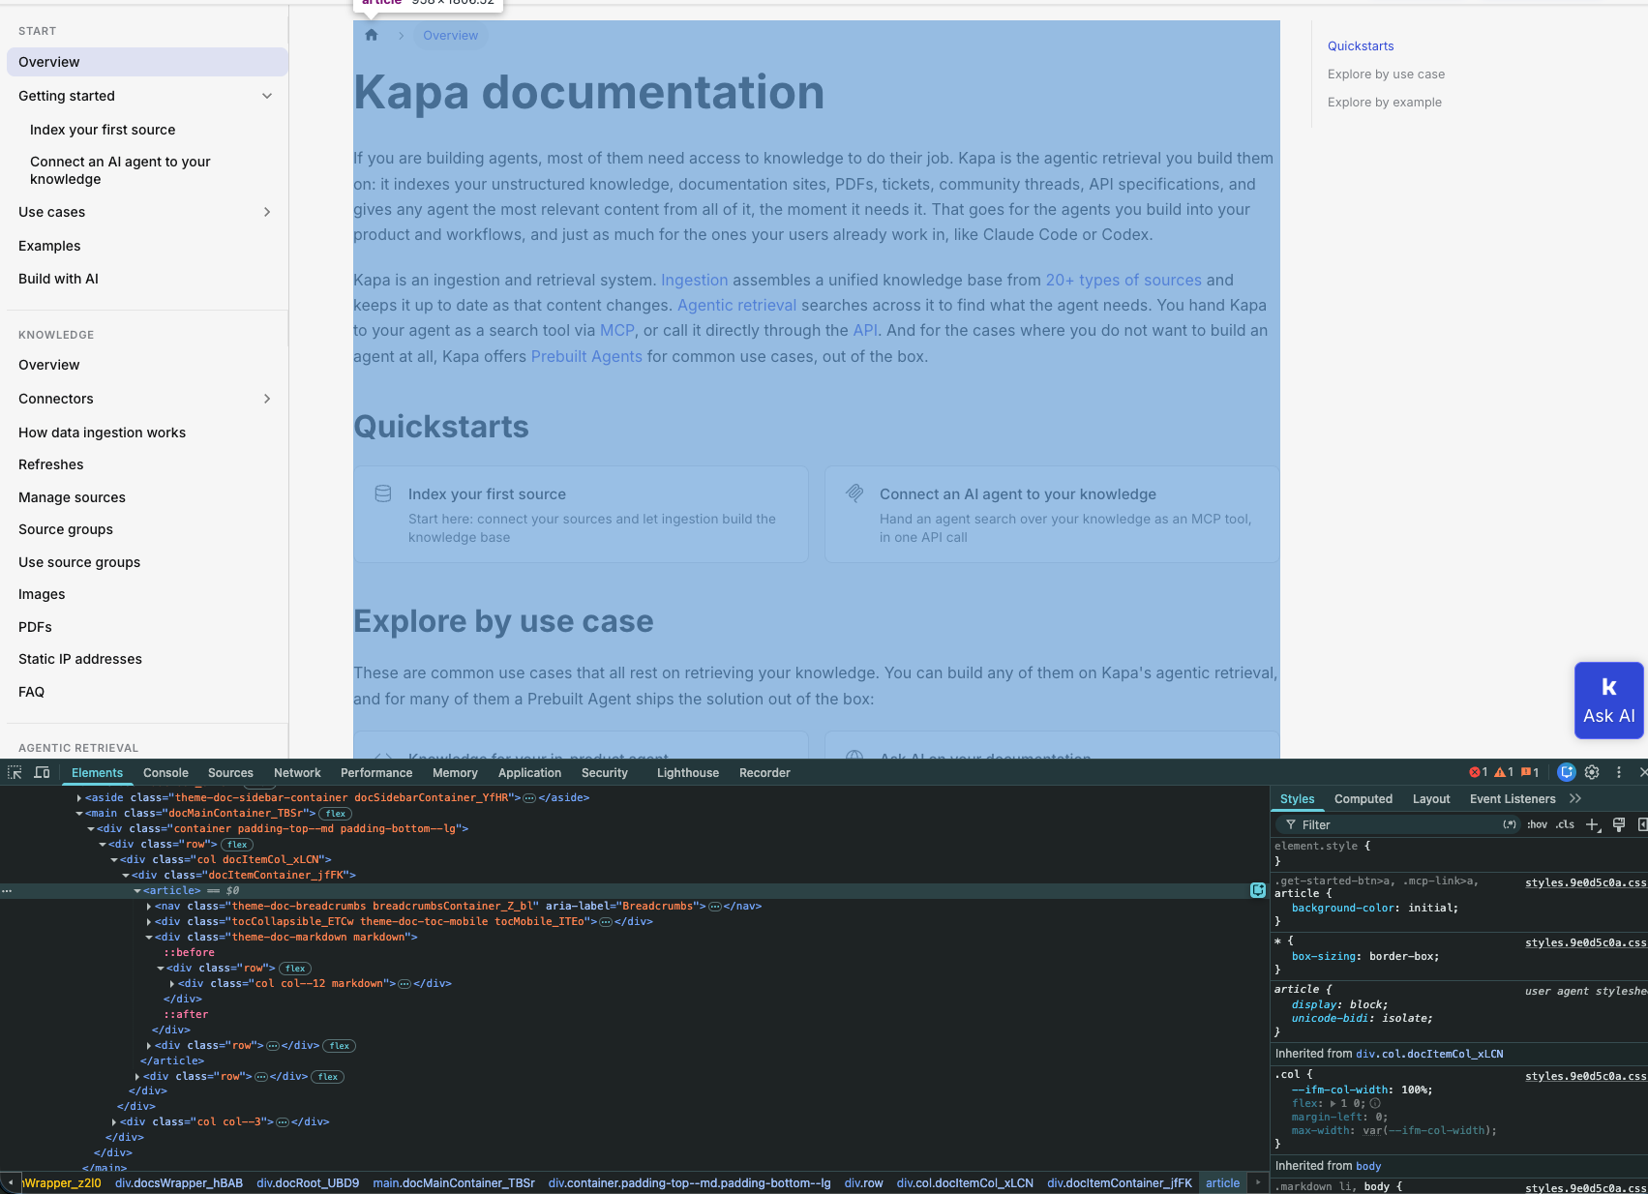Expand the aside element node
Screen dimensions: 1648x1194
(79, 798)
